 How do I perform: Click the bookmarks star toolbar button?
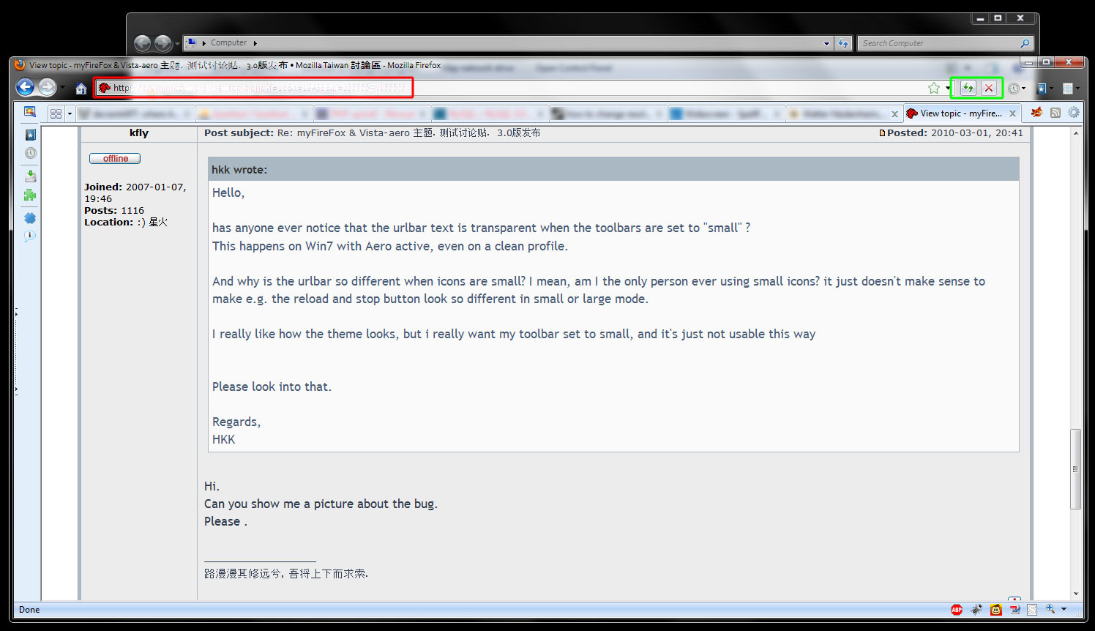1041,89
